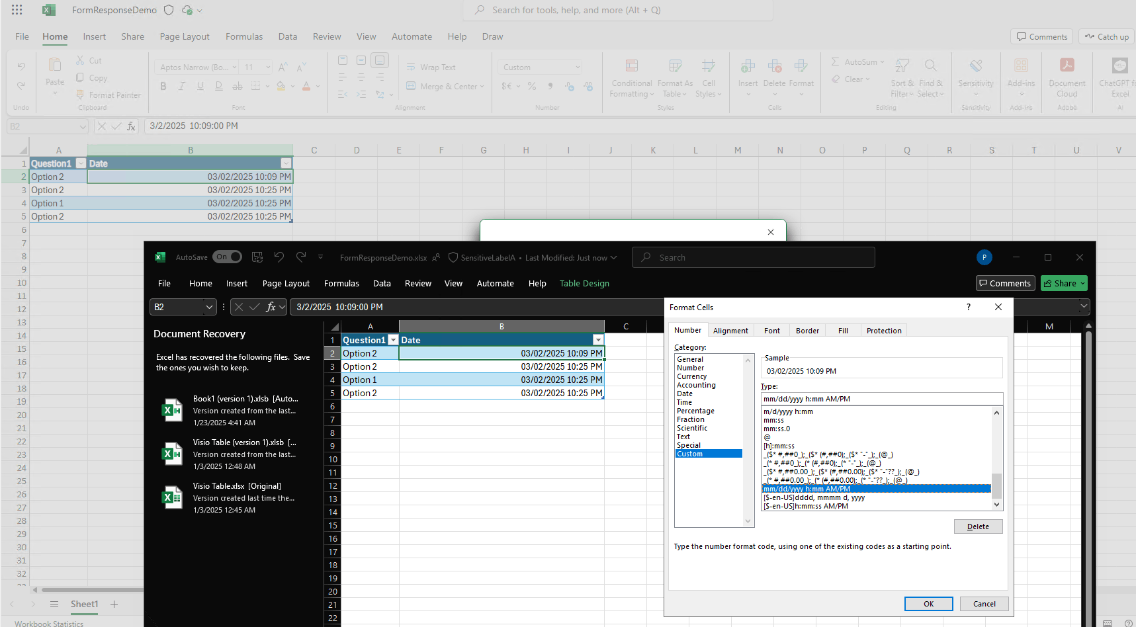Click the Fill Color bucket icon
The width and height of the screenshot is (1136, 627).
click(281, 86)
